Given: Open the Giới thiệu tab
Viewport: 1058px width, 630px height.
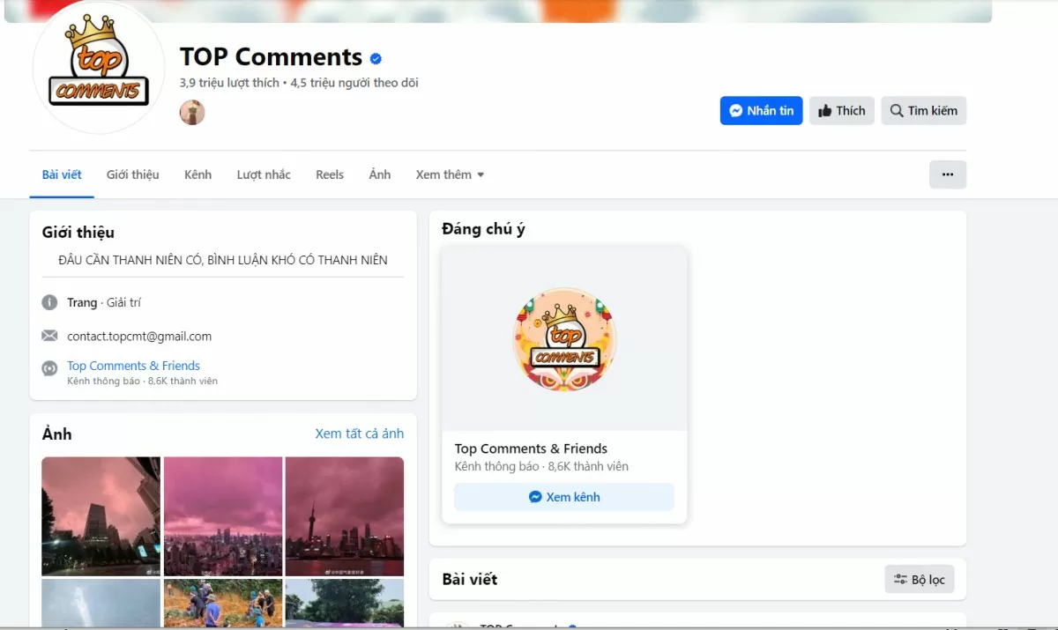Looking at the screenshot, I should click(133, 174).
